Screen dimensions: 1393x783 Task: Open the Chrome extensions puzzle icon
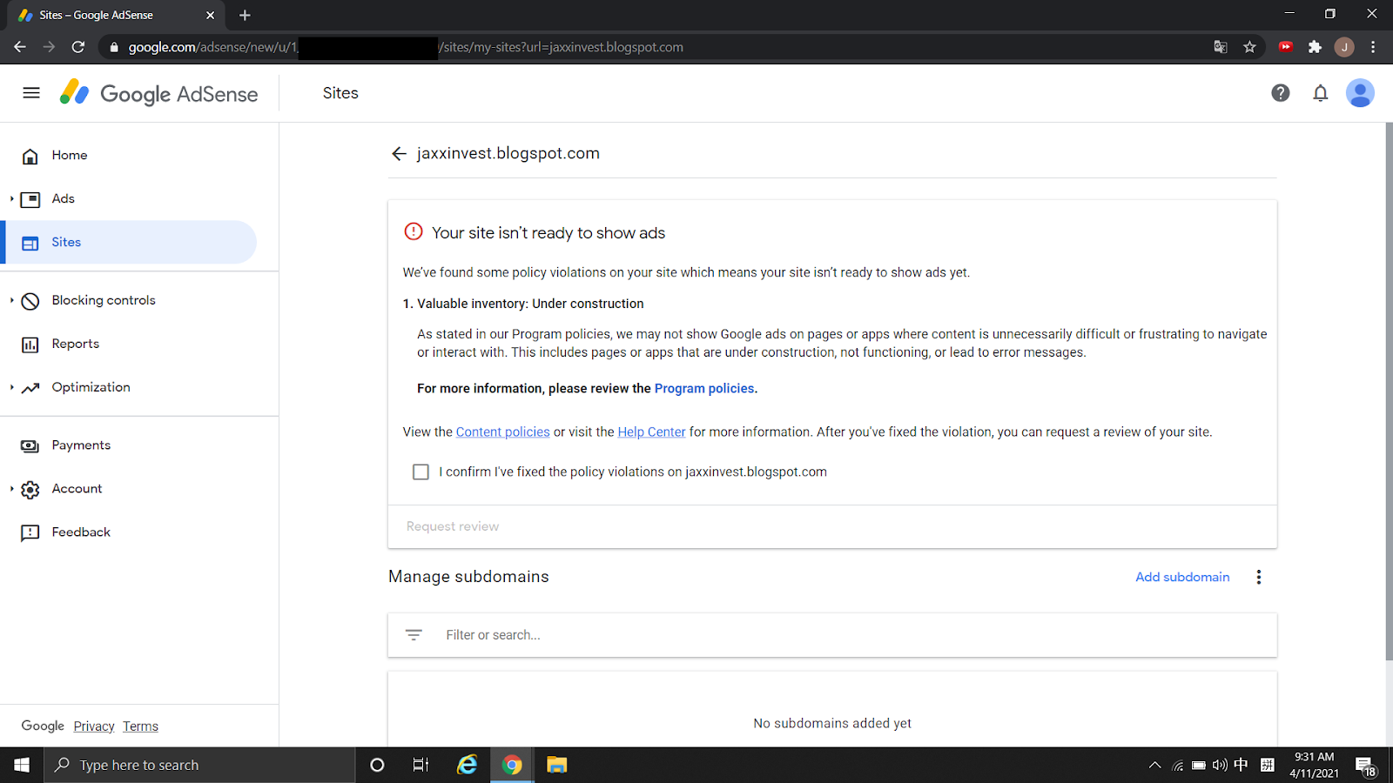(1315, 47)
